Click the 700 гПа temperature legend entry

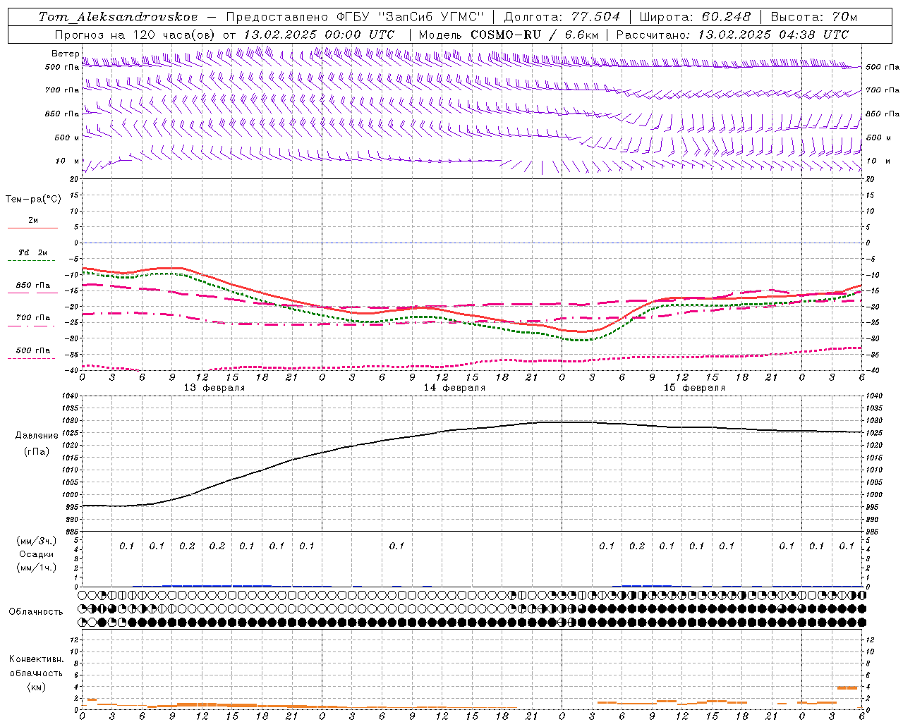pyautogui.click(x=33, y=318)
